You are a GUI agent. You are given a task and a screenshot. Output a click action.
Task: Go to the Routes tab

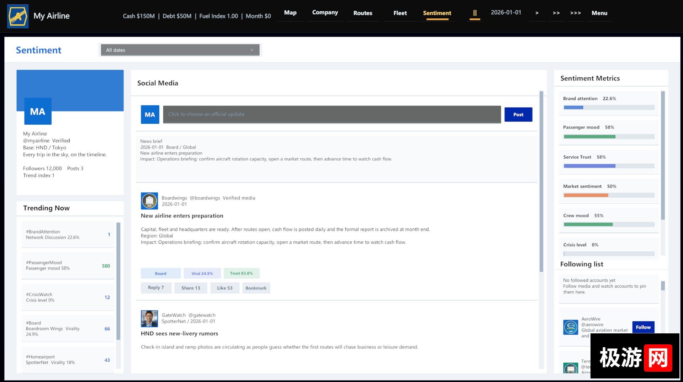(362, 13)
